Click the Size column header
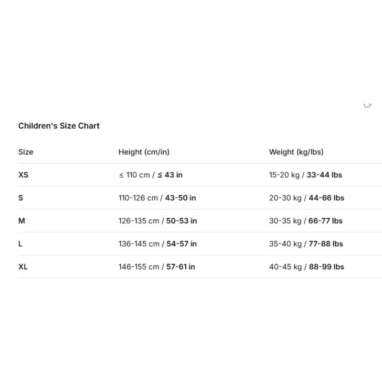382x382 pixels. (26, 152)
